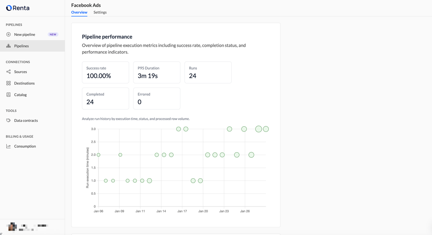Click the Consumption chart icon
The width and height of the screenshot is (432, 235).
(8, 146)
